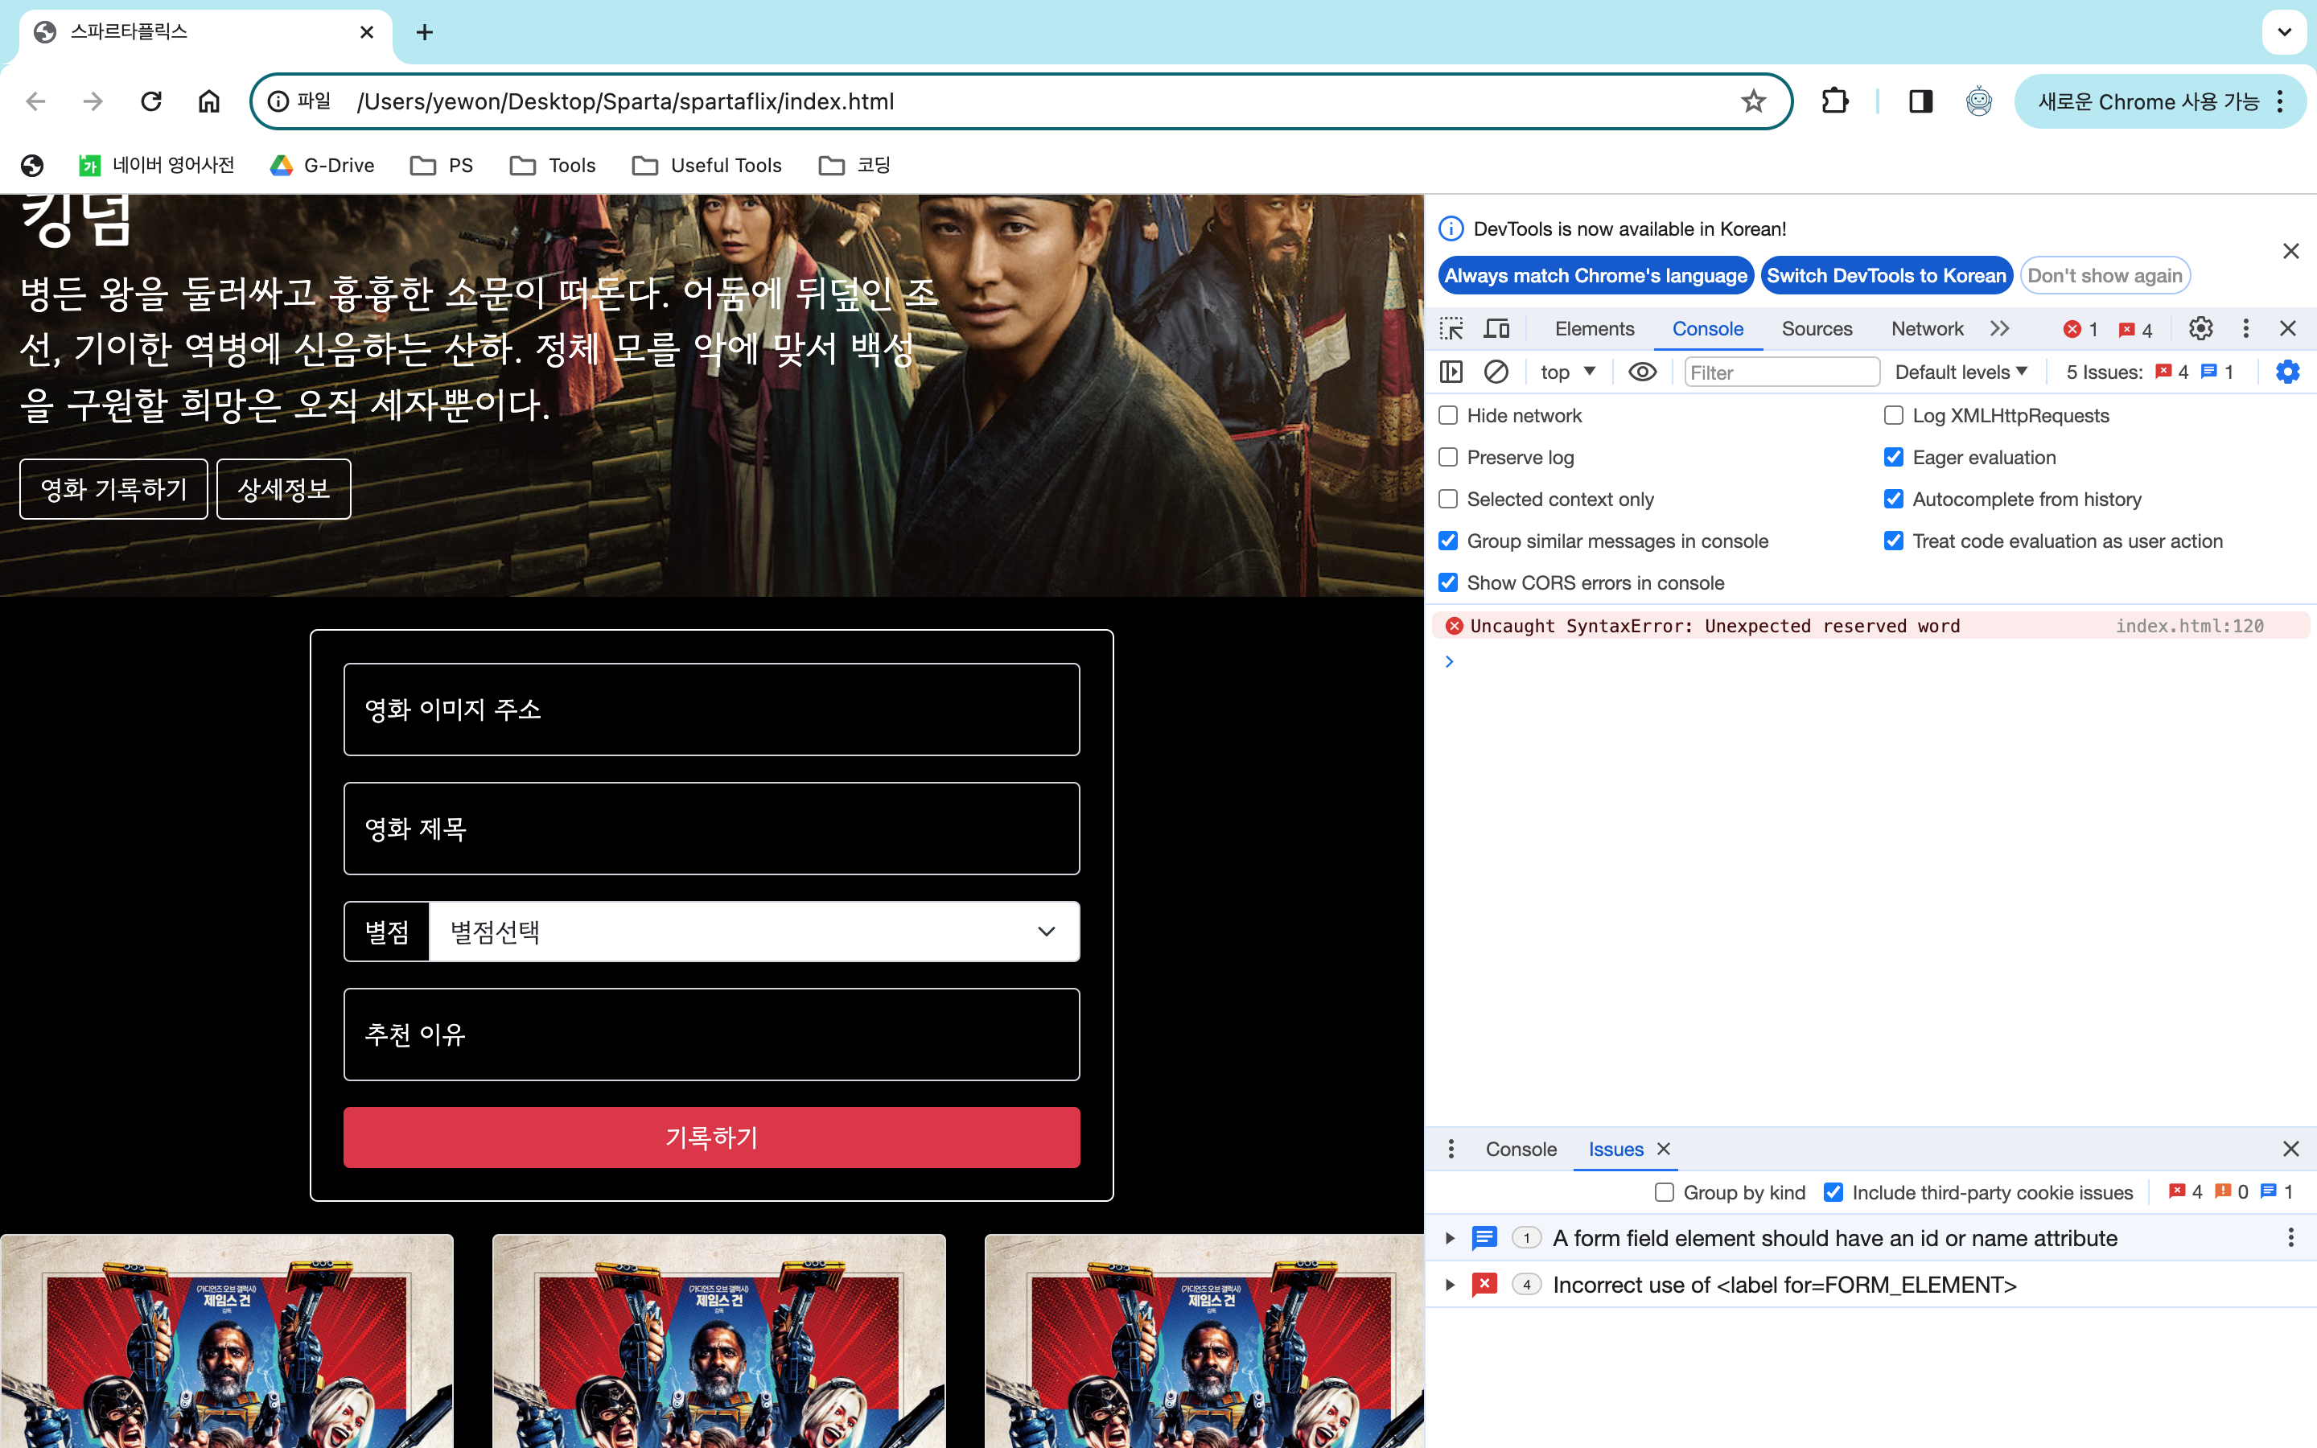Click the error count badge in DevTools toolbar

(x=2081, y=330)
